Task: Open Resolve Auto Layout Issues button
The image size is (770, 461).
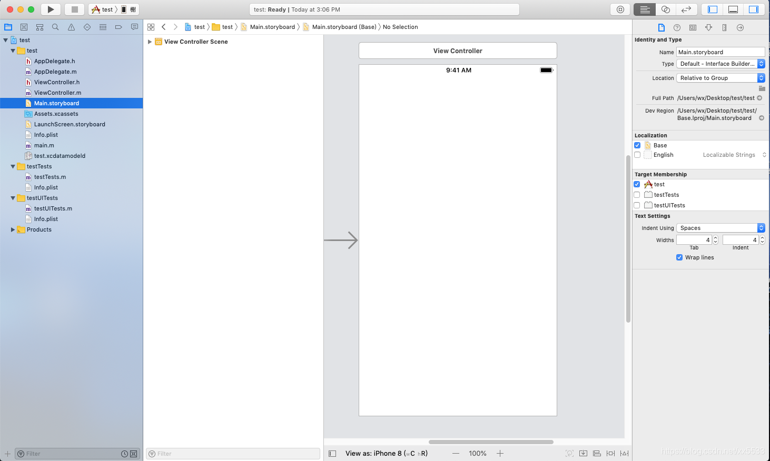Action: (624, 453)
